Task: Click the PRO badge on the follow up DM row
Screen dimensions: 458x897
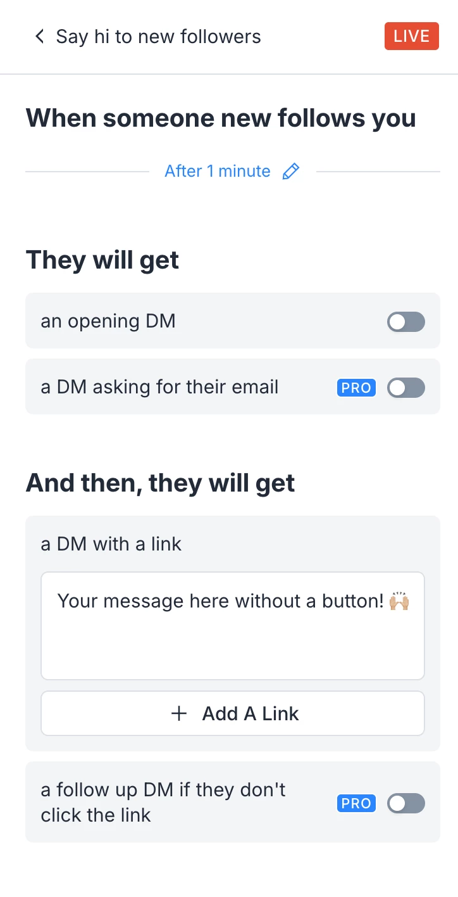Action: (356, 803)
